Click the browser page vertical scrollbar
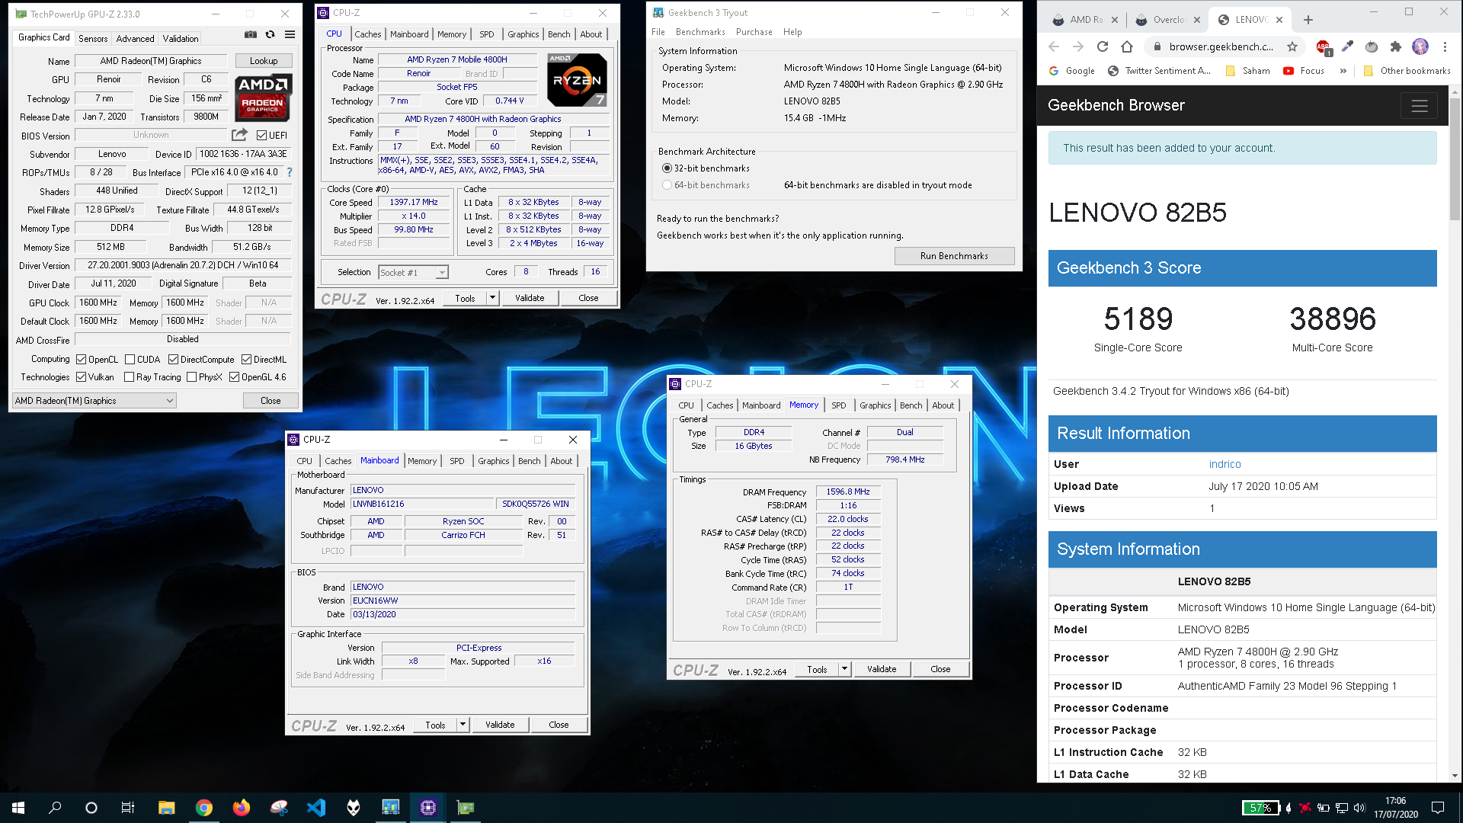The height and width of the screenshot is (823, 1463). click(x=1455, y=160)
